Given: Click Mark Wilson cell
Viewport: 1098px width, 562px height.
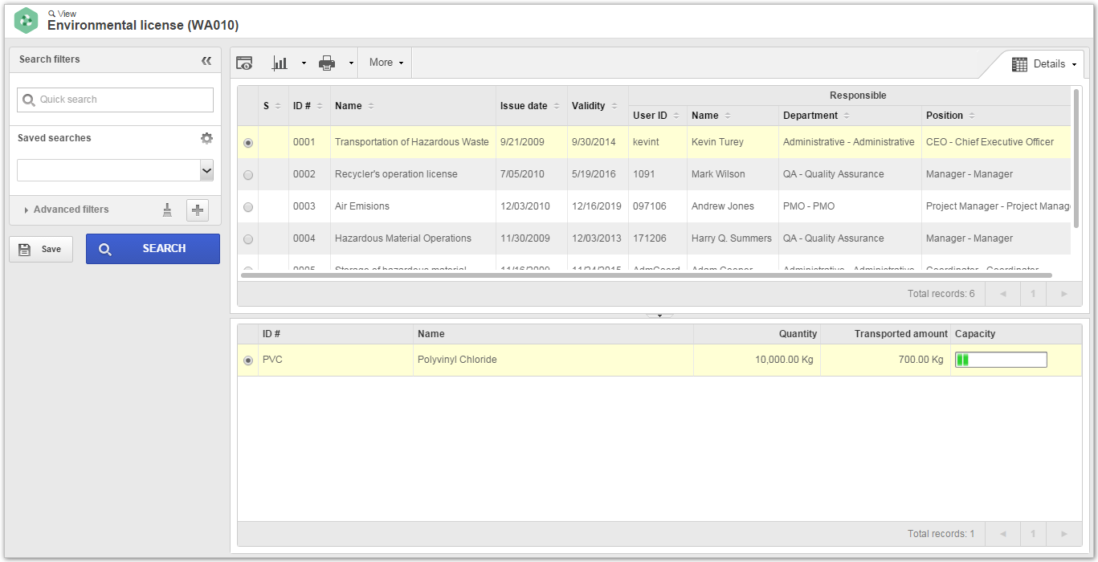Looking at the screenshot, I should [x=732, y=174].
